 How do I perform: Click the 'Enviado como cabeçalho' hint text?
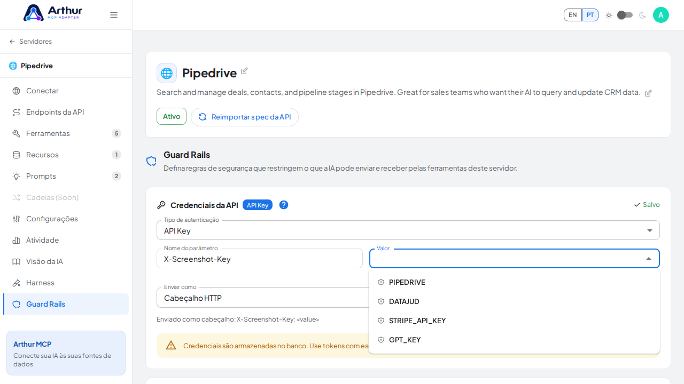click(x=238, y=319)
